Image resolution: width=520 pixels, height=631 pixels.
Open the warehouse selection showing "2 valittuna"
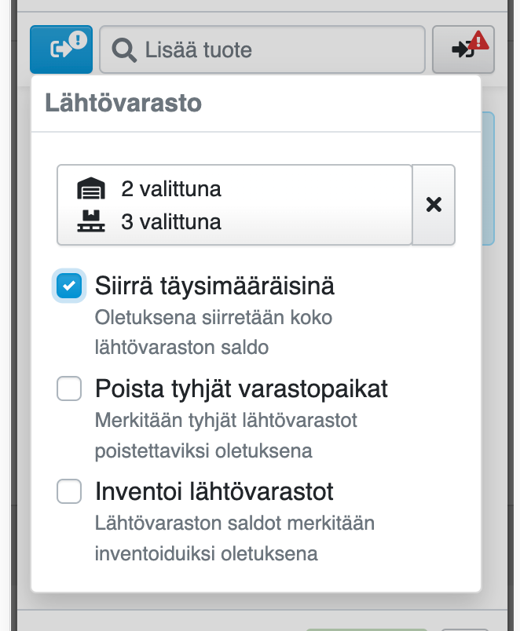tap(171, 189)
